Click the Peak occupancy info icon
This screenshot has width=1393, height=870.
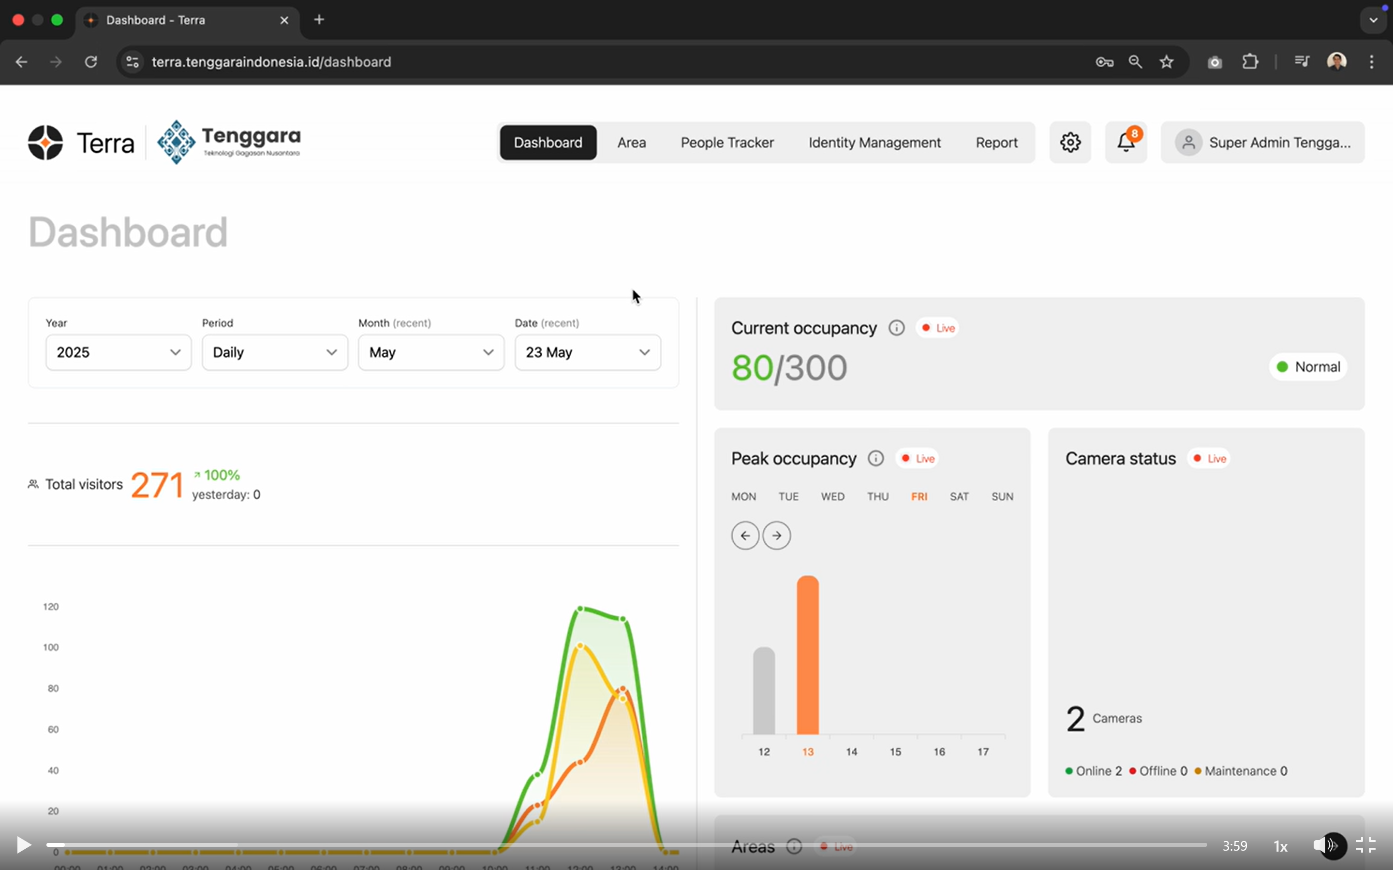point(875,458)
